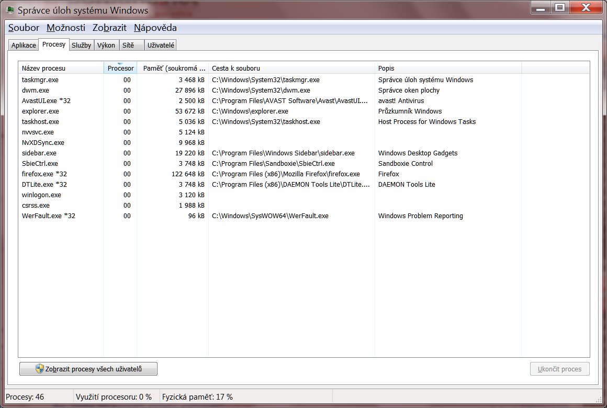Minimize the Task Manager window

(541, 8)
